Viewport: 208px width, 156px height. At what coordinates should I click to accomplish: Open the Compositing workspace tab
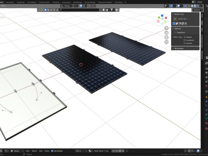click(90, 2)
